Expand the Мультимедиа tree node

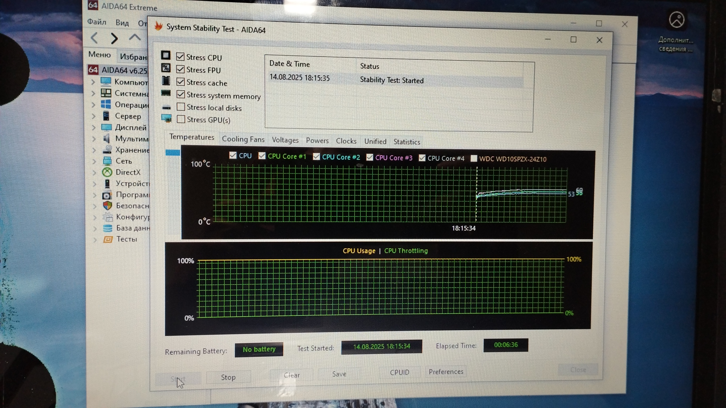click(93, 139)
